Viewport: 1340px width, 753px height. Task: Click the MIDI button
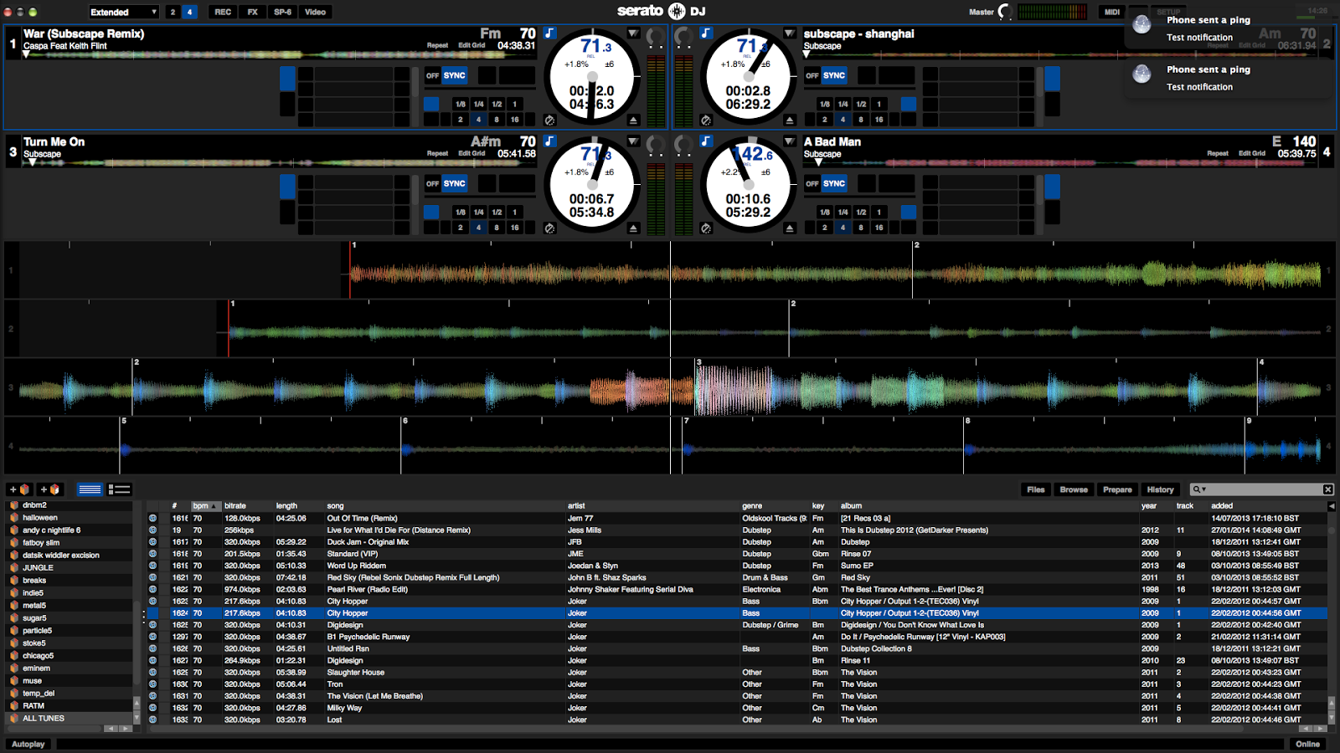(1111, 12)
